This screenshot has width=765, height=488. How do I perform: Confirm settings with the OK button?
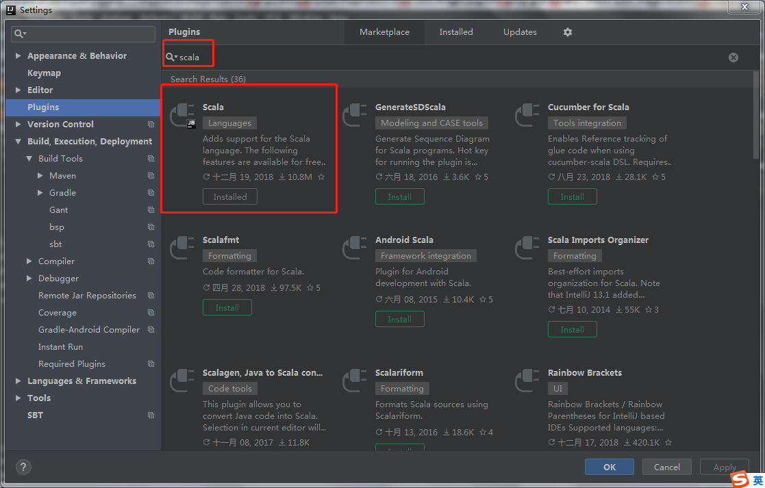point(610,467)
